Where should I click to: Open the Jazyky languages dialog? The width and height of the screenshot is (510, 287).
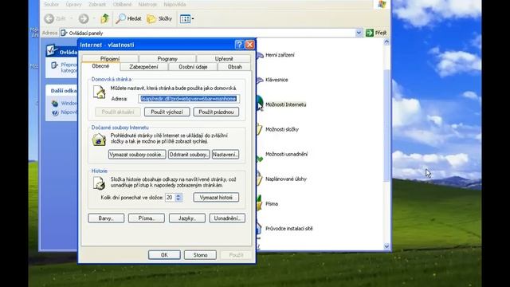click(x=187, y=218)
